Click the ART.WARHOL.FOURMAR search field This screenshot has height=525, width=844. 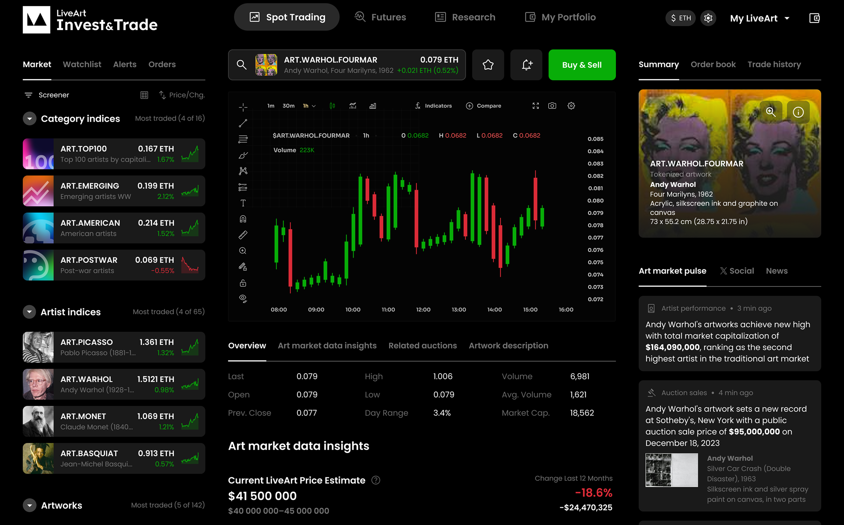[347, 65]
